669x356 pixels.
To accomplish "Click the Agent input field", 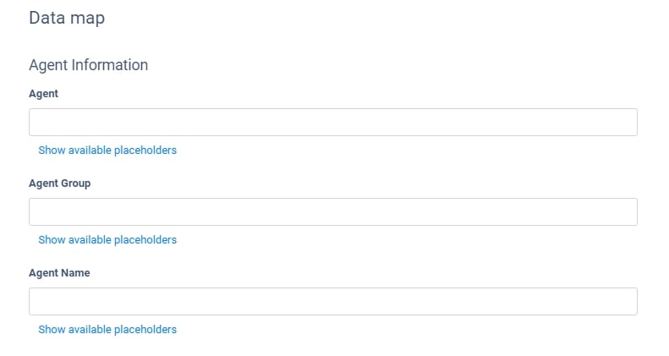I will click(x=332, y=122).
